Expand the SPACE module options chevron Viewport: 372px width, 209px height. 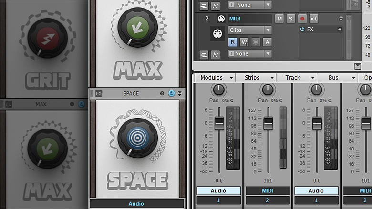pyautogui.click(x=180, y=93)
